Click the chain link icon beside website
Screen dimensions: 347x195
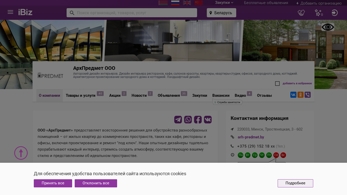pyautogui.click(x=232, y=137)
